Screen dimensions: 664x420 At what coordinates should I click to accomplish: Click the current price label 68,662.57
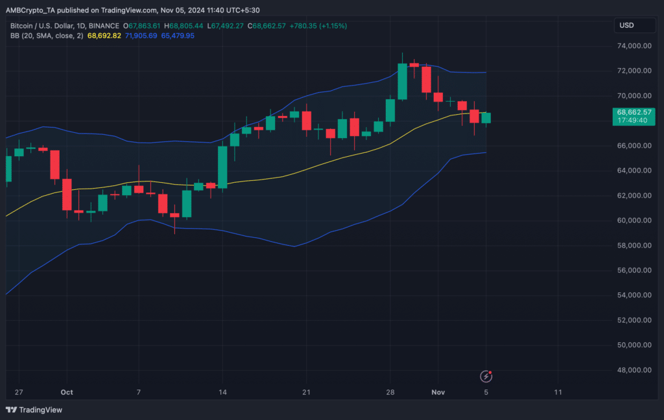click(x=634, y=117)
